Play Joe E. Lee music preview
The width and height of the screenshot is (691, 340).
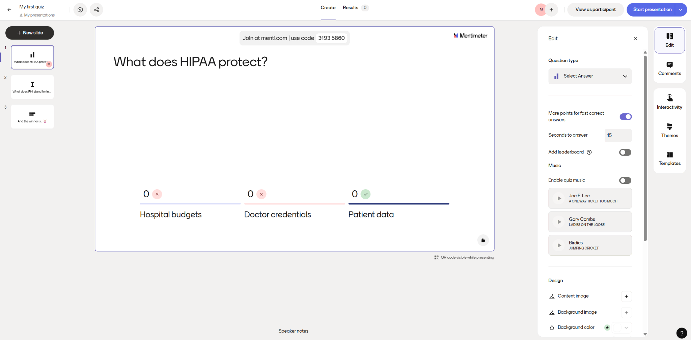(559, 198)
